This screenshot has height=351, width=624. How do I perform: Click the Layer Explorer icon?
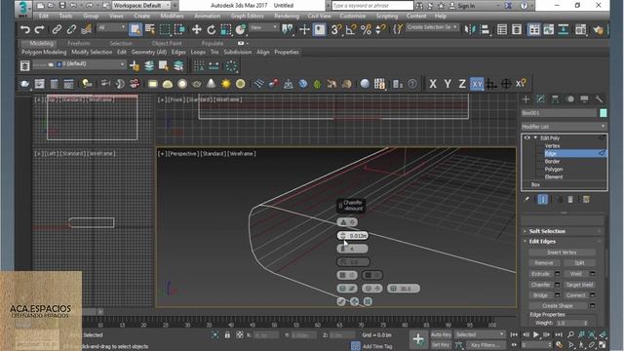click(x=24, y=65)
